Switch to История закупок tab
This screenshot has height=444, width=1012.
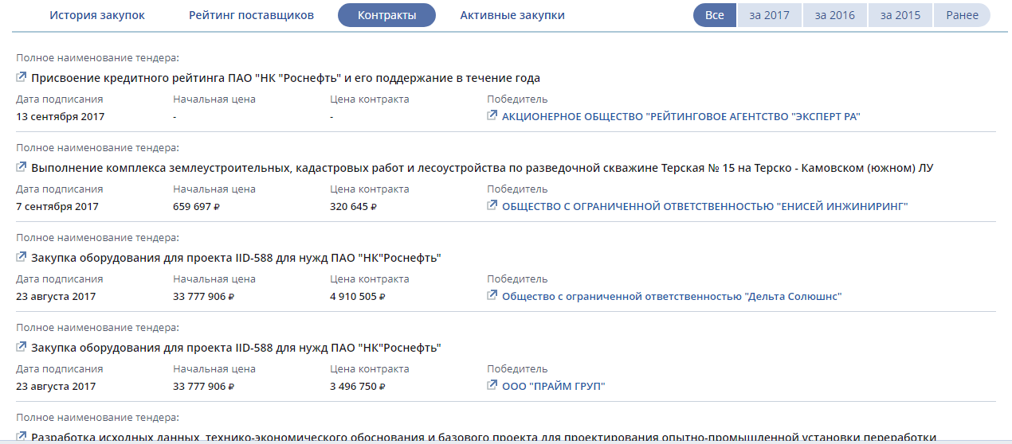pyautogui.click(x=97, y=15)
